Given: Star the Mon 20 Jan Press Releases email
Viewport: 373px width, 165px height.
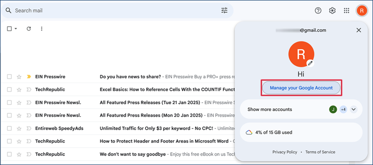Looking at the screenshot, I should point(19,116).
